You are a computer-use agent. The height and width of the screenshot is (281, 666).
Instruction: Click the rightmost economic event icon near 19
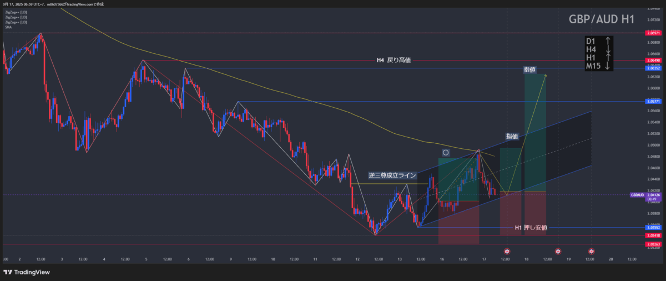coord(592,252)
